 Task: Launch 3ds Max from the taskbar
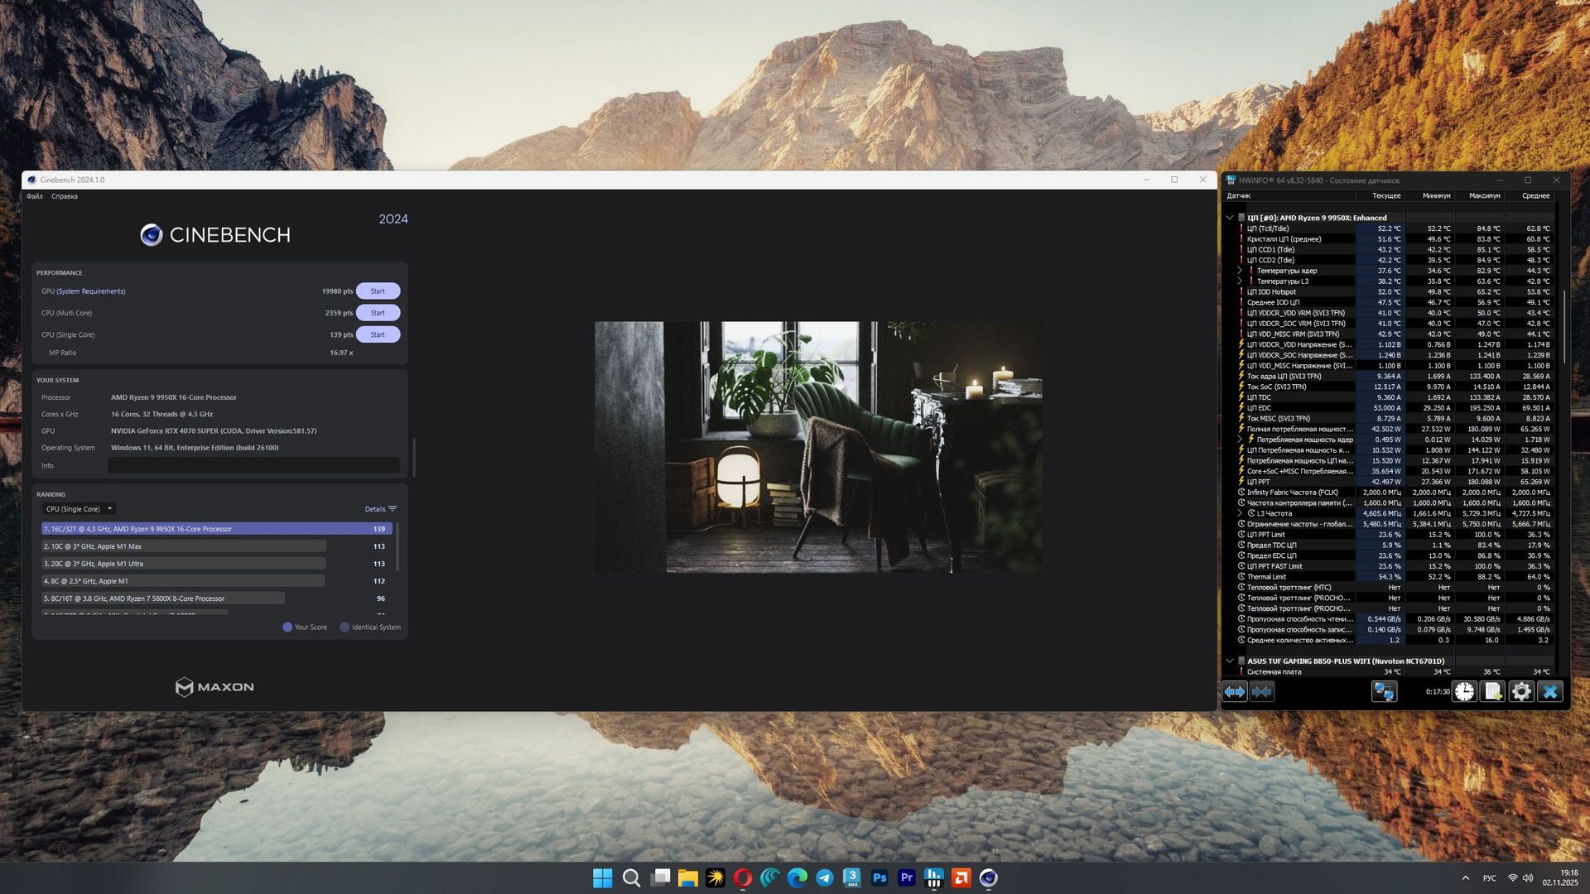[852, 877]
